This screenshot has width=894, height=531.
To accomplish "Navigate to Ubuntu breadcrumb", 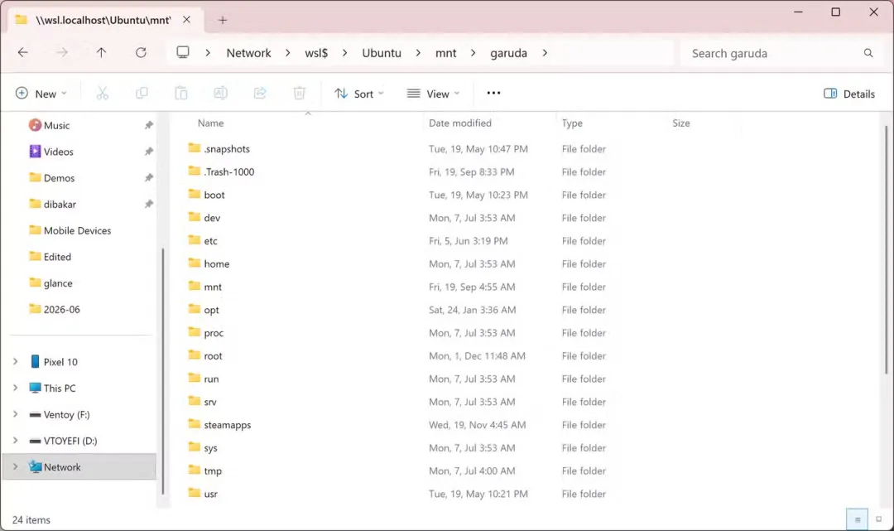I will [382, 53].
